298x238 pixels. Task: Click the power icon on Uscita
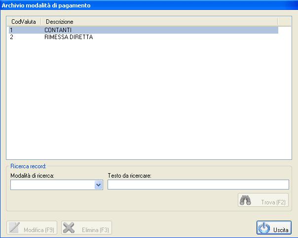(x=264, y=228)
